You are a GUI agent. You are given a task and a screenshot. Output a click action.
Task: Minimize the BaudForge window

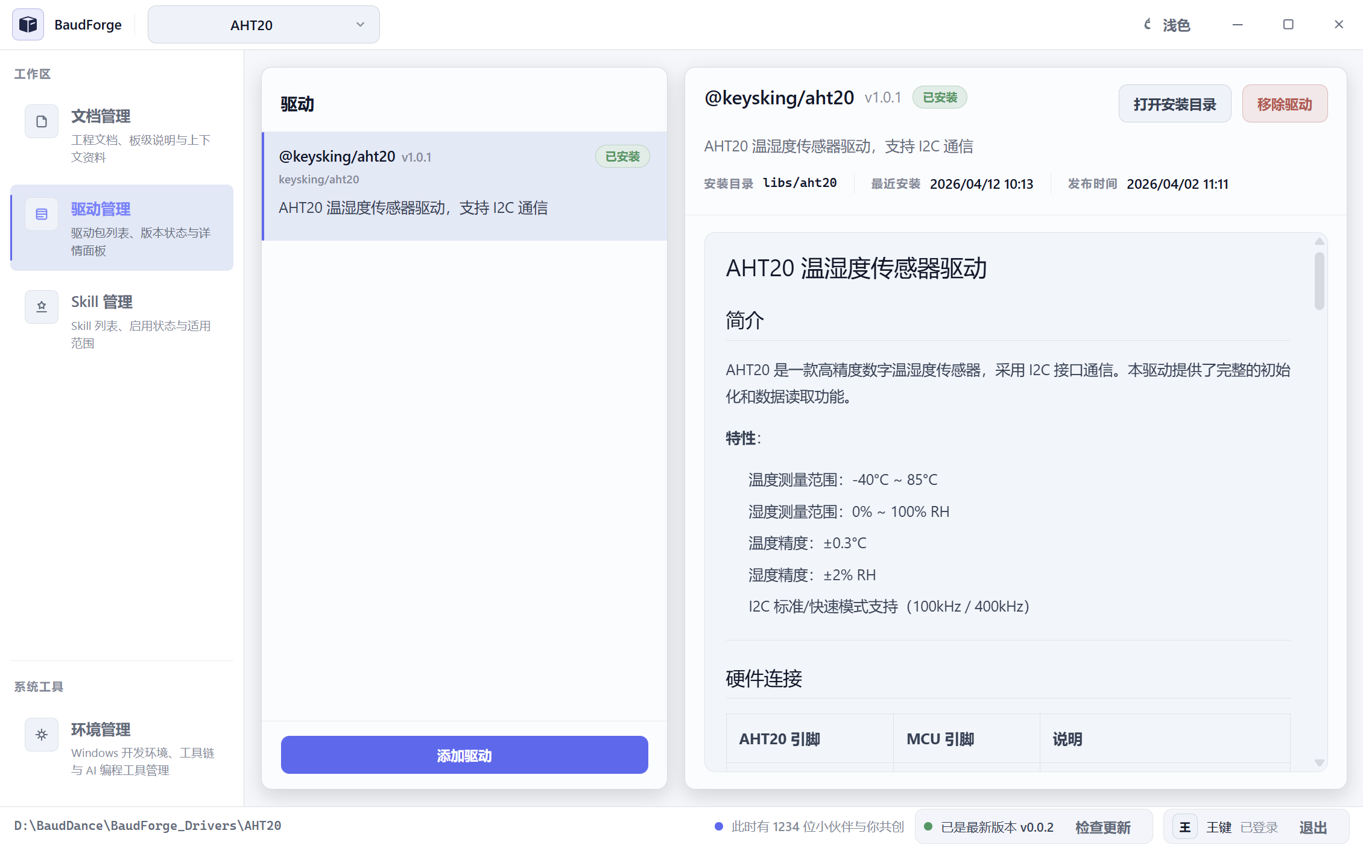[1238, 25]
